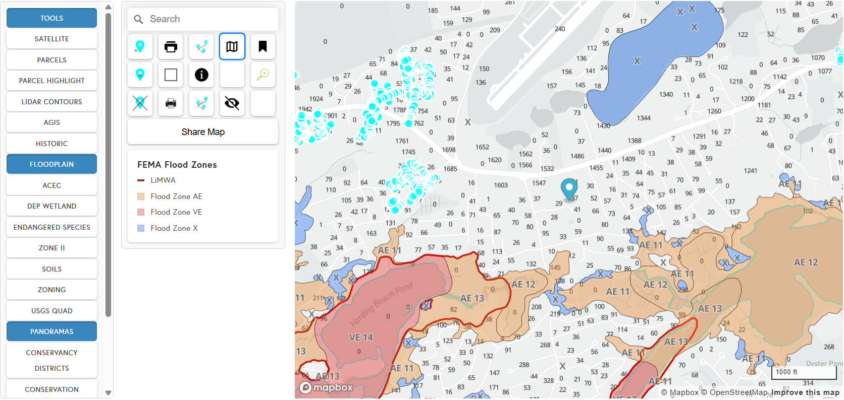The height and width of the screenshot is (400, 844).
Task: Click the crossed-out connected pins icon
Action: click(201, 103)
